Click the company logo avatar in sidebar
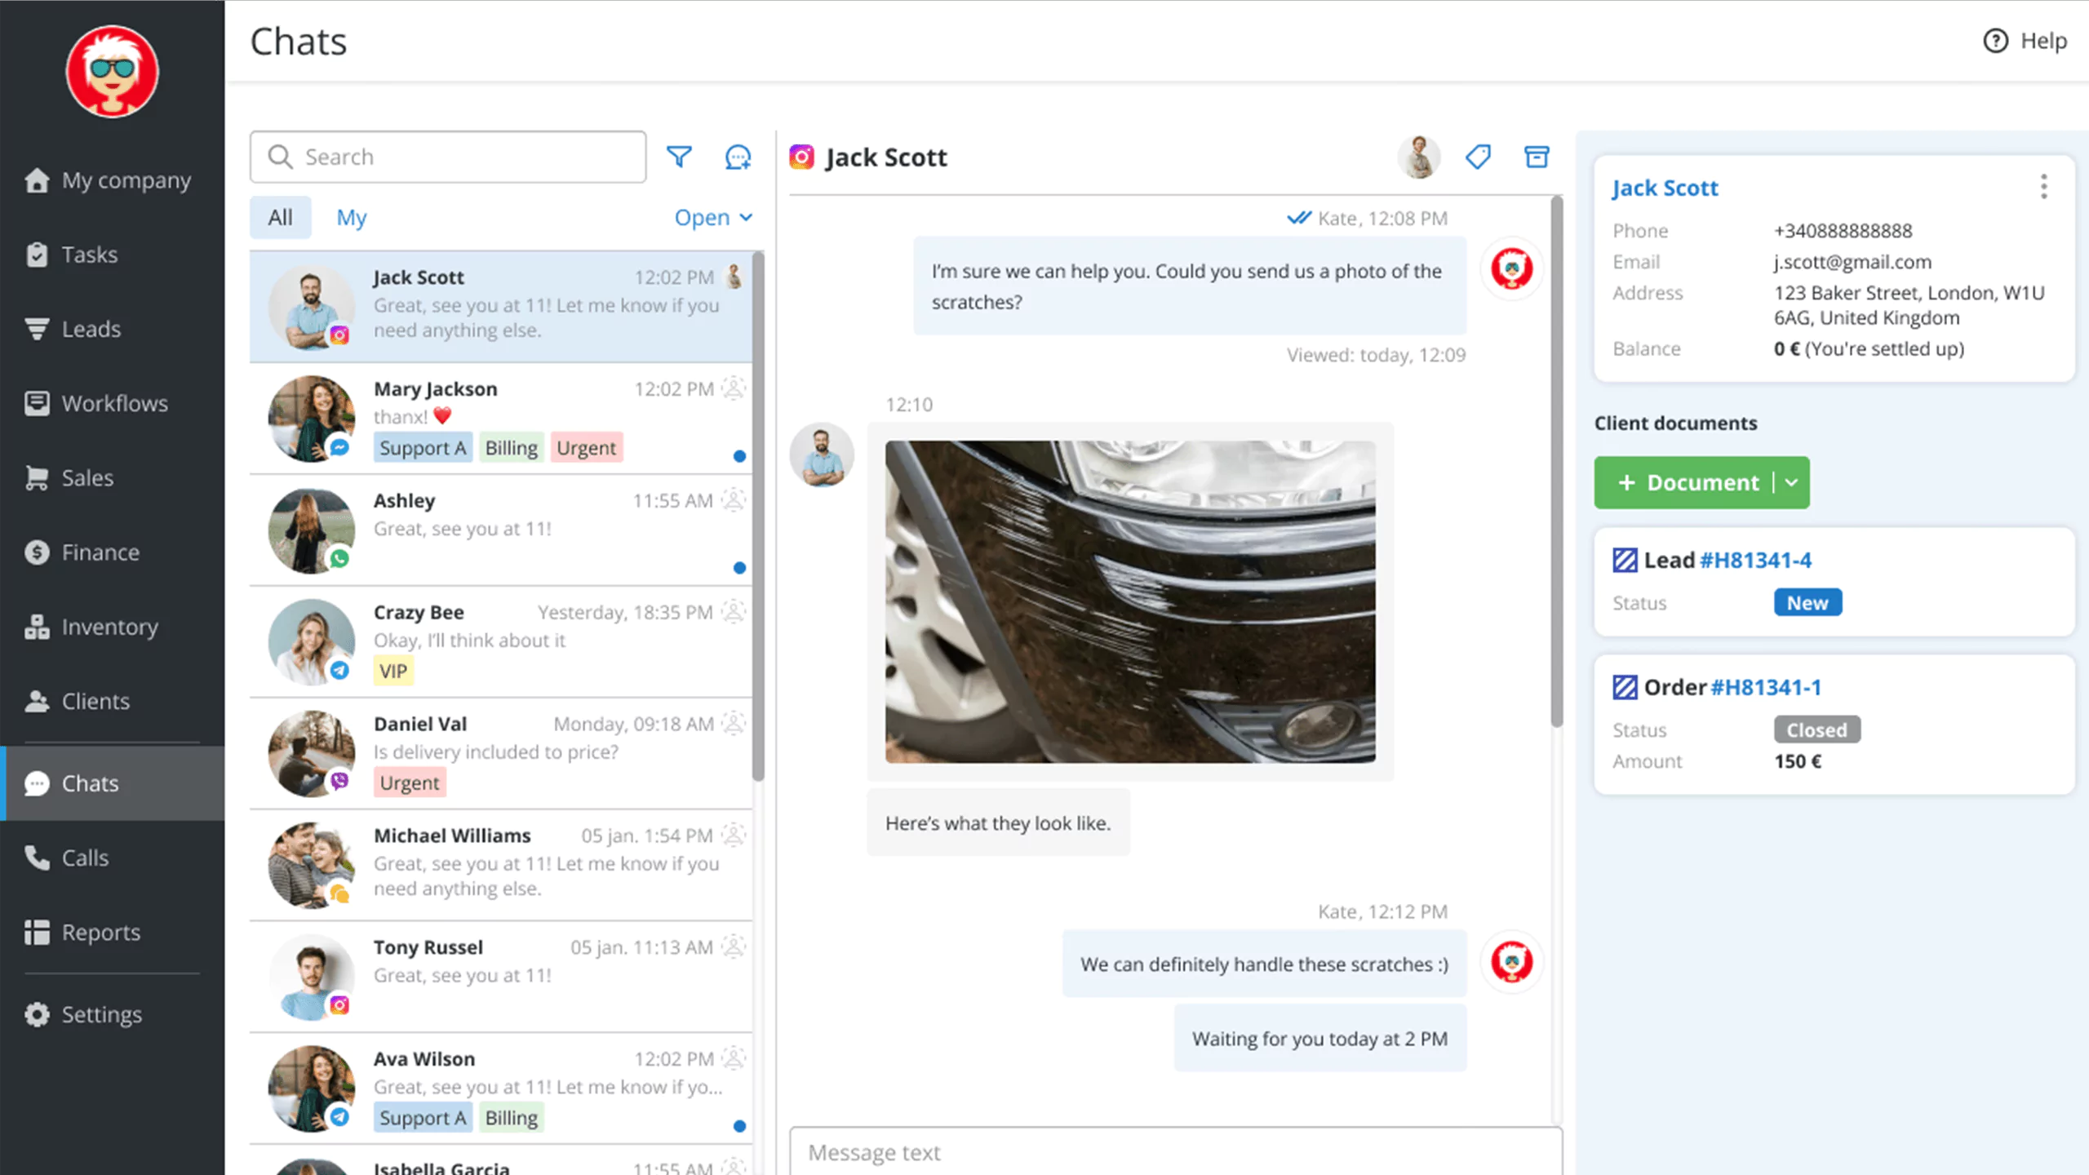The image size is (2089, 1175). click(x=112, y=72)
